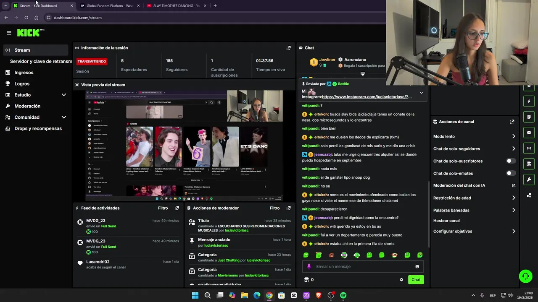
Task: Open Modo lento options
Action: [x=474, y=136]
